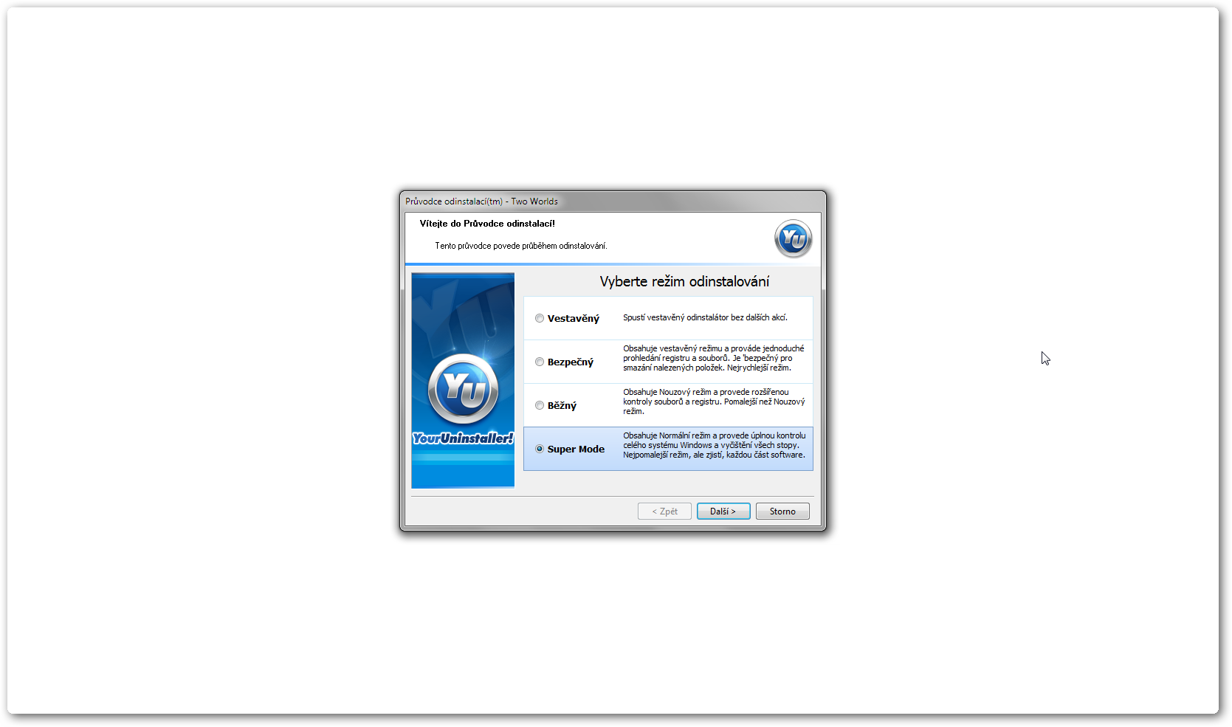Click the Bezpečný mode description paragraph
The height and width of the screenshot is (727, 1232).
713,358
